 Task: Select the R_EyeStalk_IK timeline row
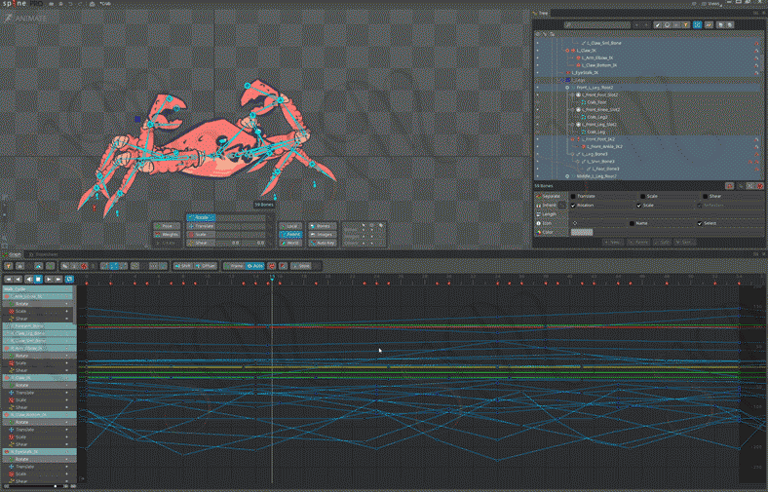(39, 452)
